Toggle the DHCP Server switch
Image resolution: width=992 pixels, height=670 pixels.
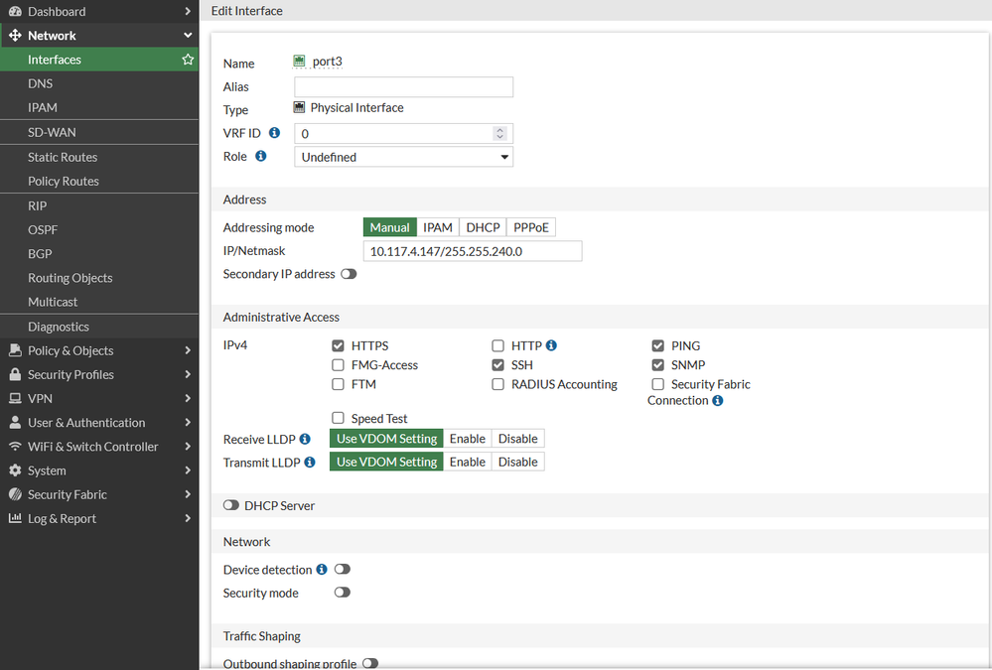pyautogui.click(x=231, y=505)
